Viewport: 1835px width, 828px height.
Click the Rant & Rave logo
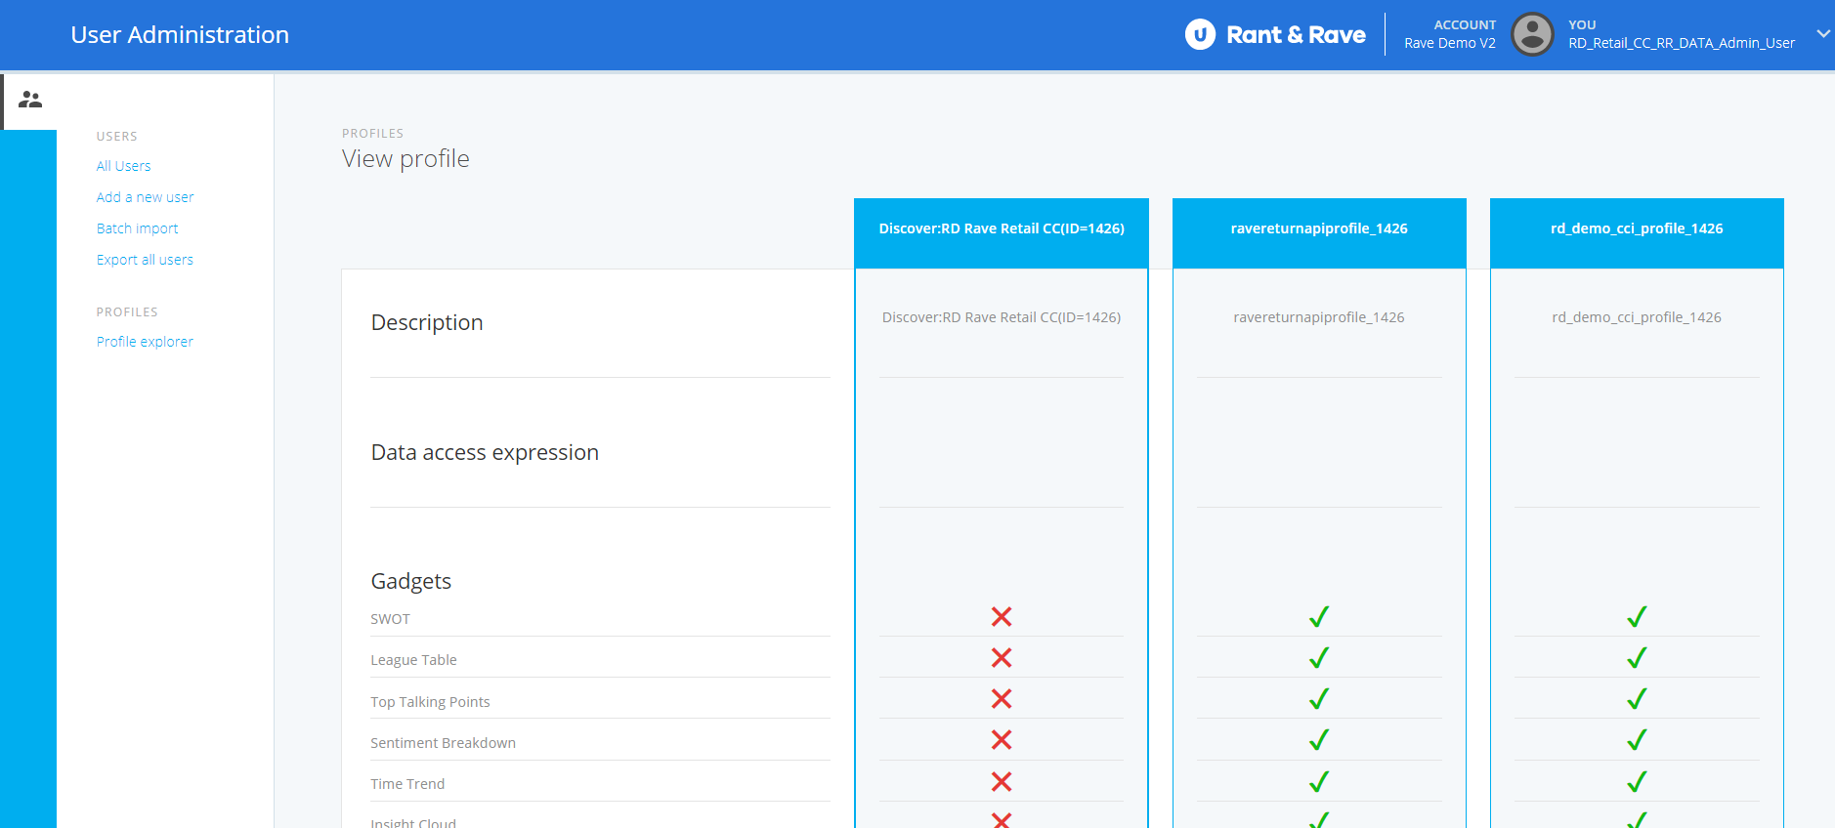(x=1275, y=35)
